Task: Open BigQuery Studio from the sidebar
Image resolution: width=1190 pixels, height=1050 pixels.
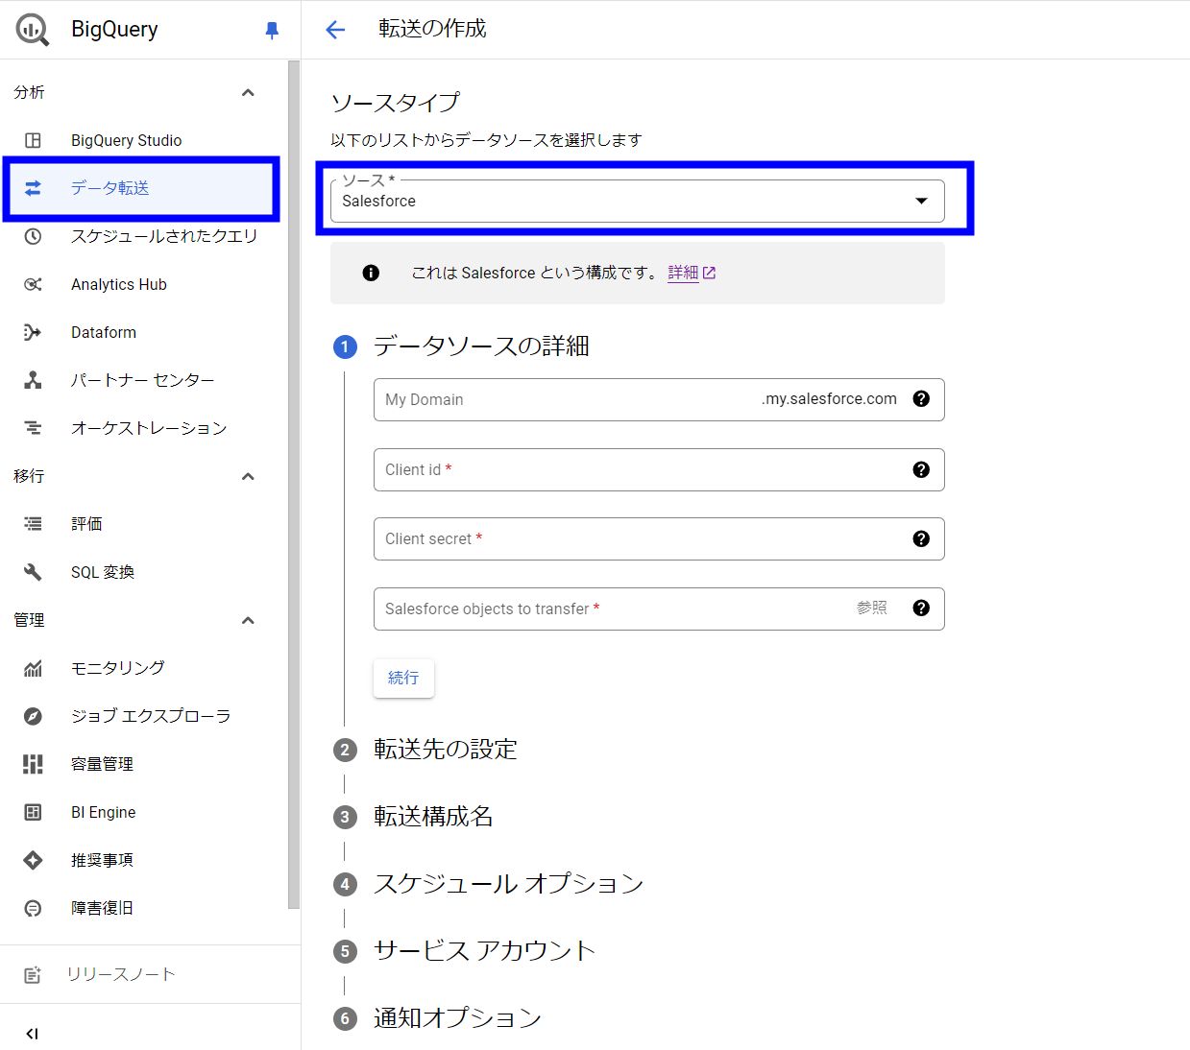Action: [126, 141]
